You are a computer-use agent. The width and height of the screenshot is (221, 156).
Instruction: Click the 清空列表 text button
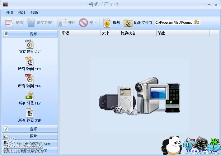[x=44, y=22]
